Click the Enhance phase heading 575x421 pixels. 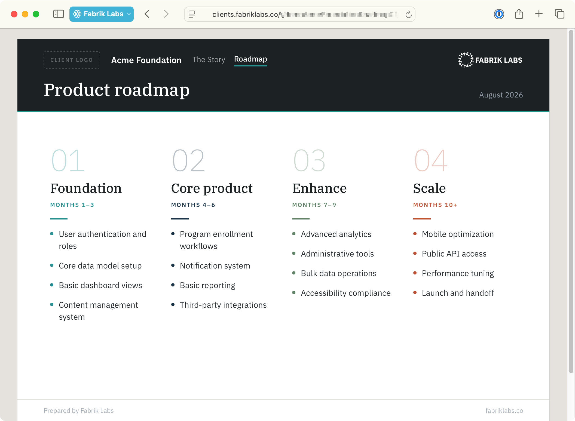click(319, 188)
